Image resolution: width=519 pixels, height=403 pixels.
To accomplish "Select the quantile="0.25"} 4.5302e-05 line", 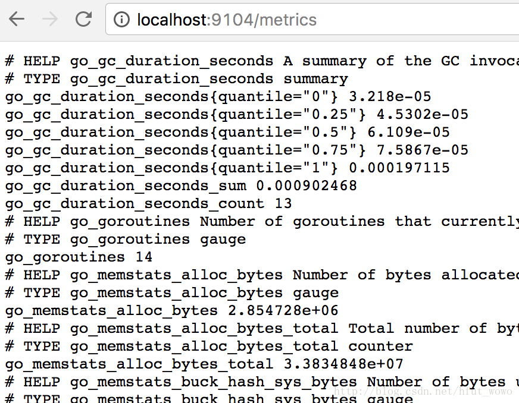I will 237,115.
